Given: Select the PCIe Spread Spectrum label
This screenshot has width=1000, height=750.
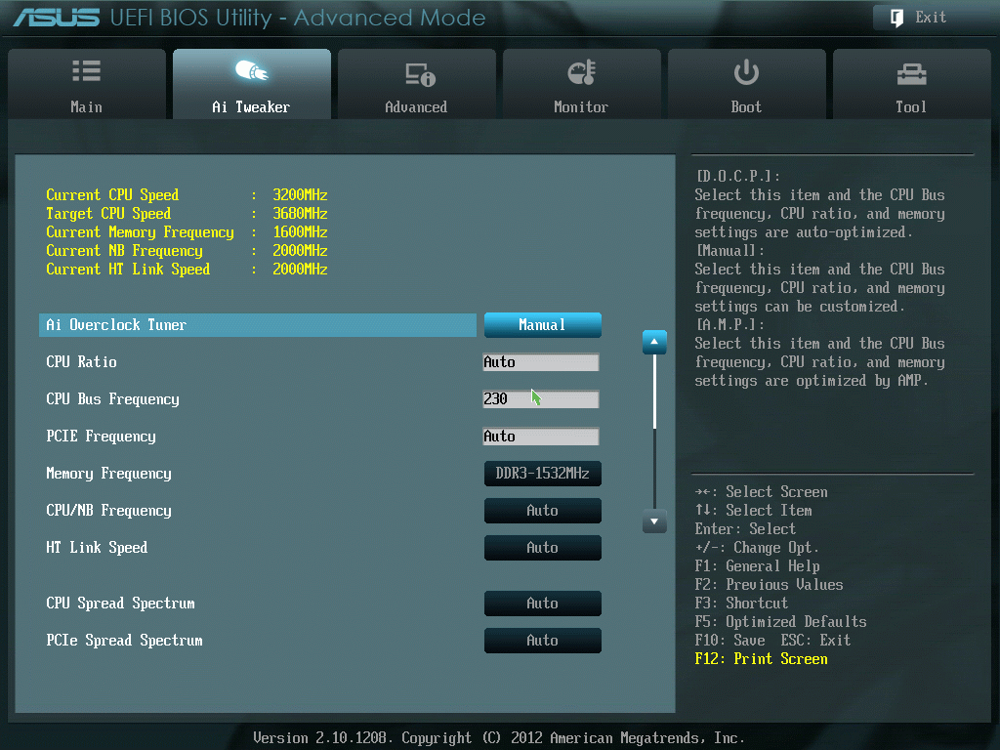Looking at the screenshot, I should (124, 641).
